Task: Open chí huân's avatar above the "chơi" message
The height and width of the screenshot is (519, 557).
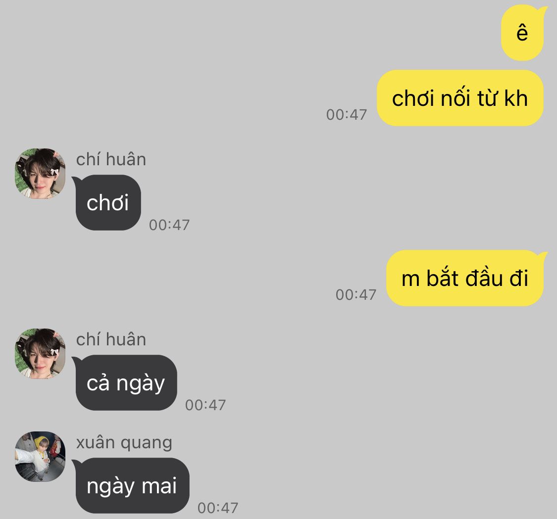Action: click(x=40, y=174)
